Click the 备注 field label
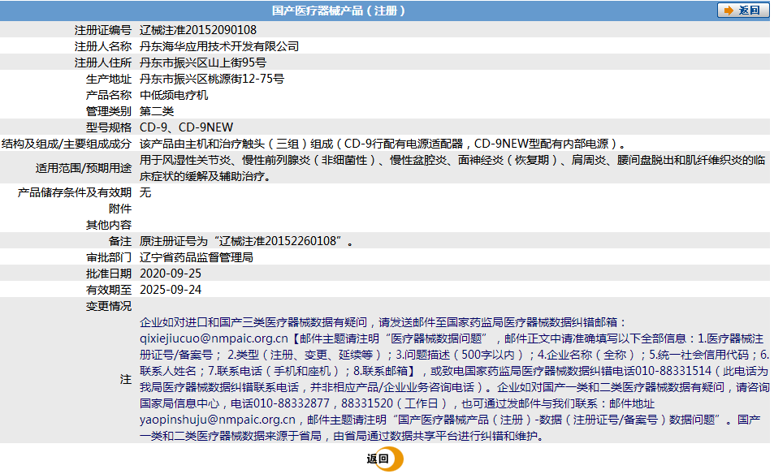The image size is (774, 474). tap(120, 241)
